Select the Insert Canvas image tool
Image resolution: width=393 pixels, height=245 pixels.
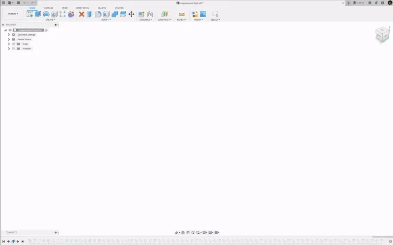203,14
